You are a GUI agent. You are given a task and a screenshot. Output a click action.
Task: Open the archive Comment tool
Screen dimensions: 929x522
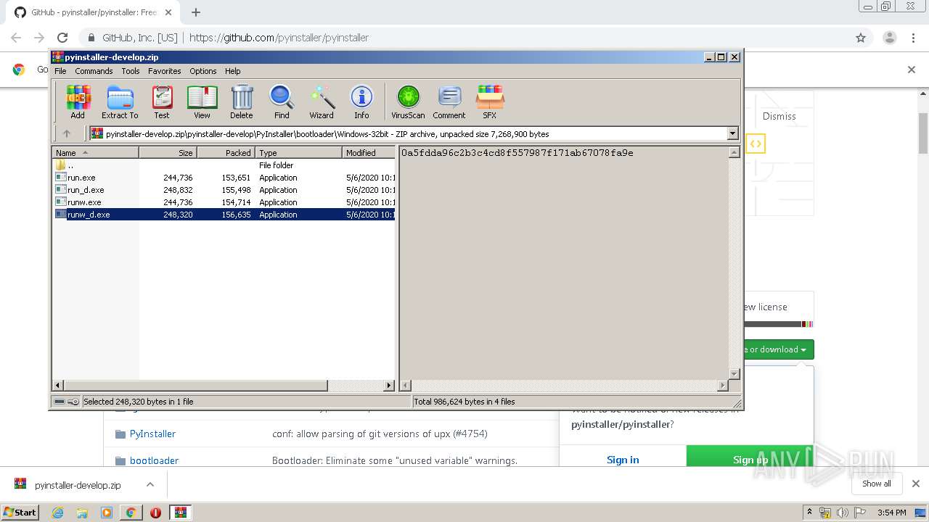click(x=449, y=101)
